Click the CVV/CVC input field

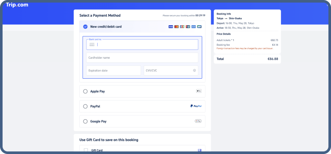coord(171,71)
